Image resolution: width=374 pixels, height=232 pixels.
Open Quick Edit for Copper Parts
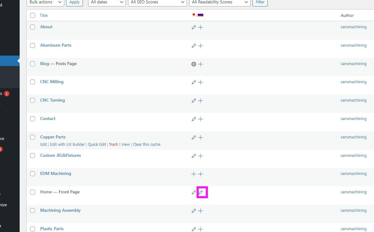[x=97, y=144]
